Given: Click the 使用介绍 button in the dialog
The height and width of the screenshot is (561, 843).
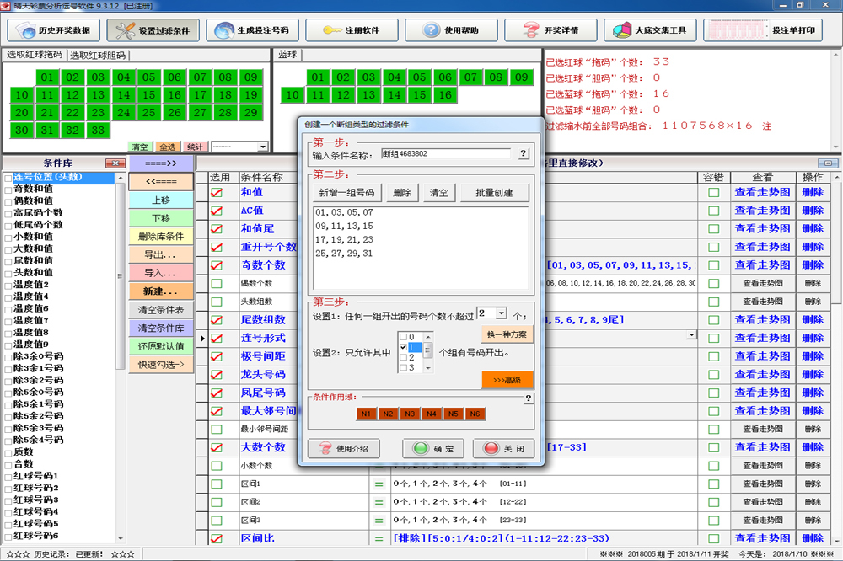Looking at the screenshot, I should (344, 448).
